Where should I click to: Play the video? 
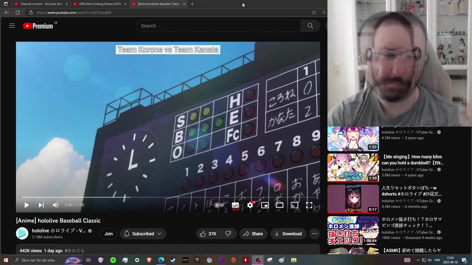(x=27, y=205)
